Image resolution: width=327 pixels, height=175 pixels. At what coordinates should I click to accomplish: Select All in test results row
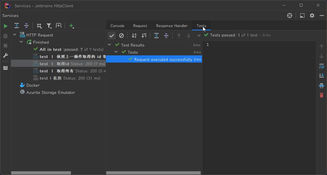(58, 49)
